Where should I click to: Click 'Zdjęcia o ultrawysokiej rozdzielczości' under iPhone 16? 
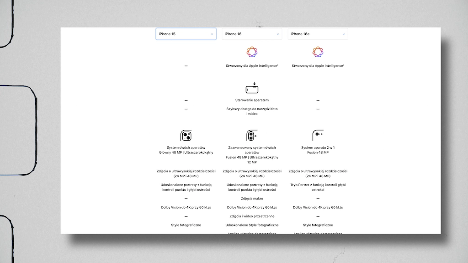pyautogui.click(x=252, y=173)
